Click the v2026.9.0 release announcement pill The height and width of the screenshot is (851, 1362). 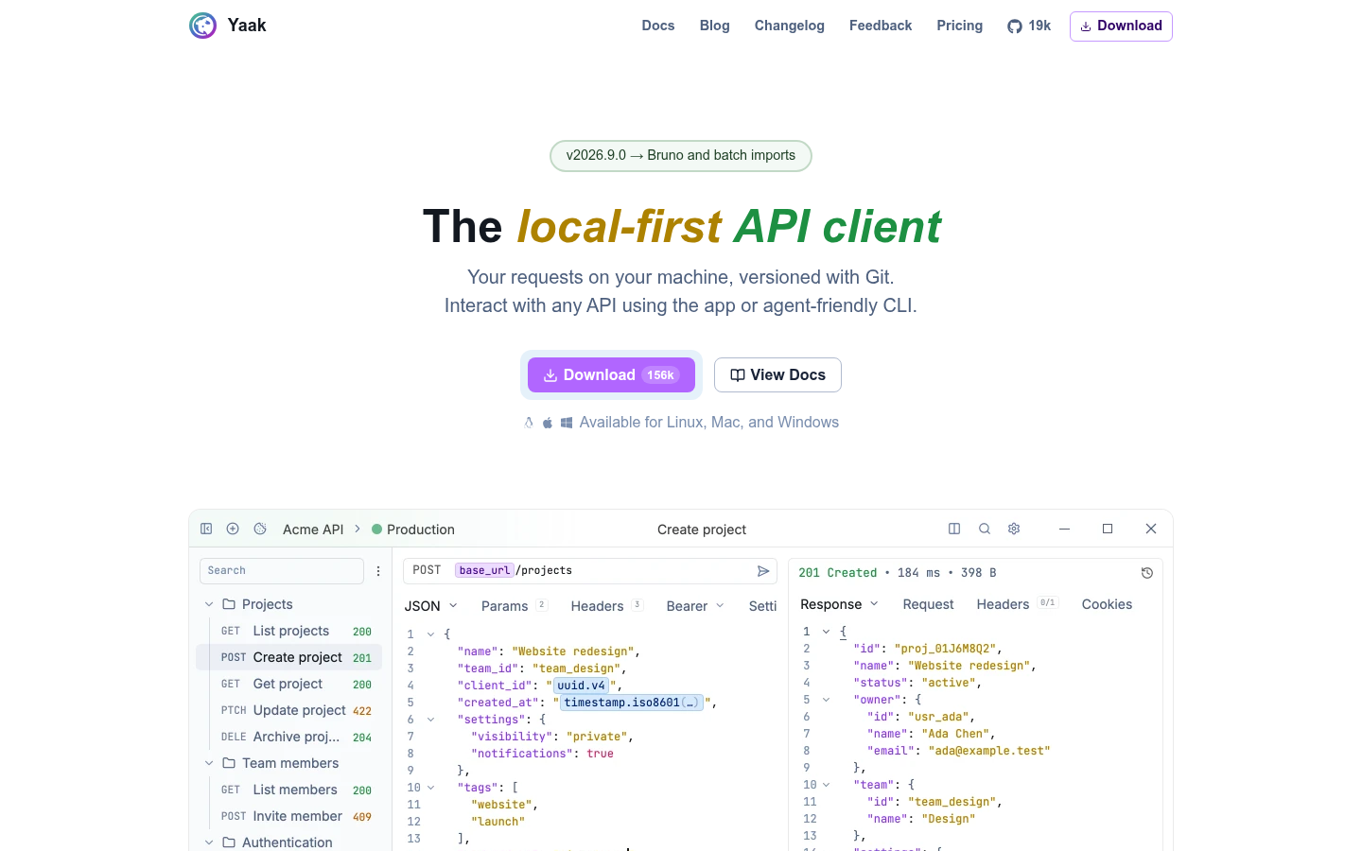681,156
